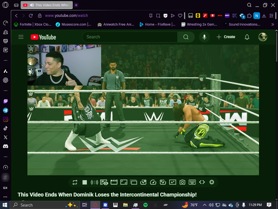Take snapshot from address bar

point(158,16)
